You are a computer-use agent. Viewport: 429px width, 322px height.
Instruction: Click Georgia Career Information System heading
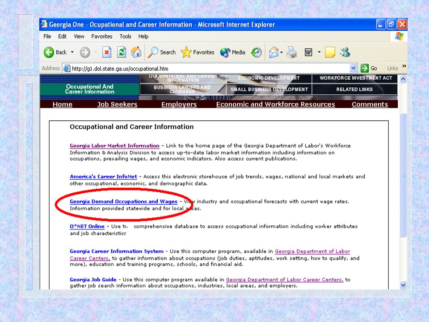(117, 251)
